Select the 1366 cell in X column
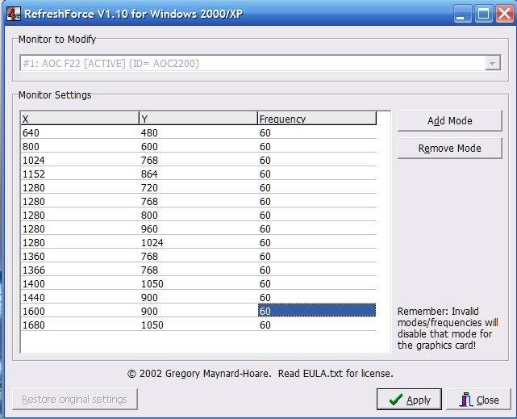 tap(80, 270)
